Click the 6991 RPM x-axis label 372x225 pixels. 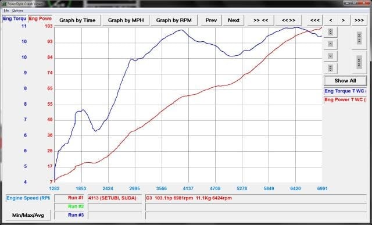click(322, 189)
